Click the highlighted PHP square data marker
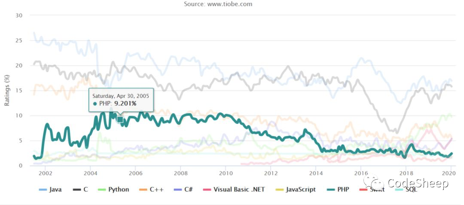Image resolution: width=464 pixels, height=205 pixels. [x=120, y=119]
